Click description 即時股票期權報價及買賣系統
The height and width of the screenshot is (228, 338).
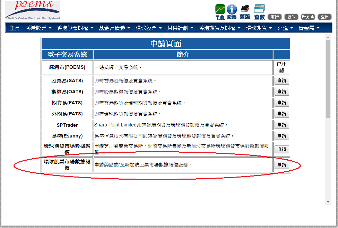pos(127,92)
